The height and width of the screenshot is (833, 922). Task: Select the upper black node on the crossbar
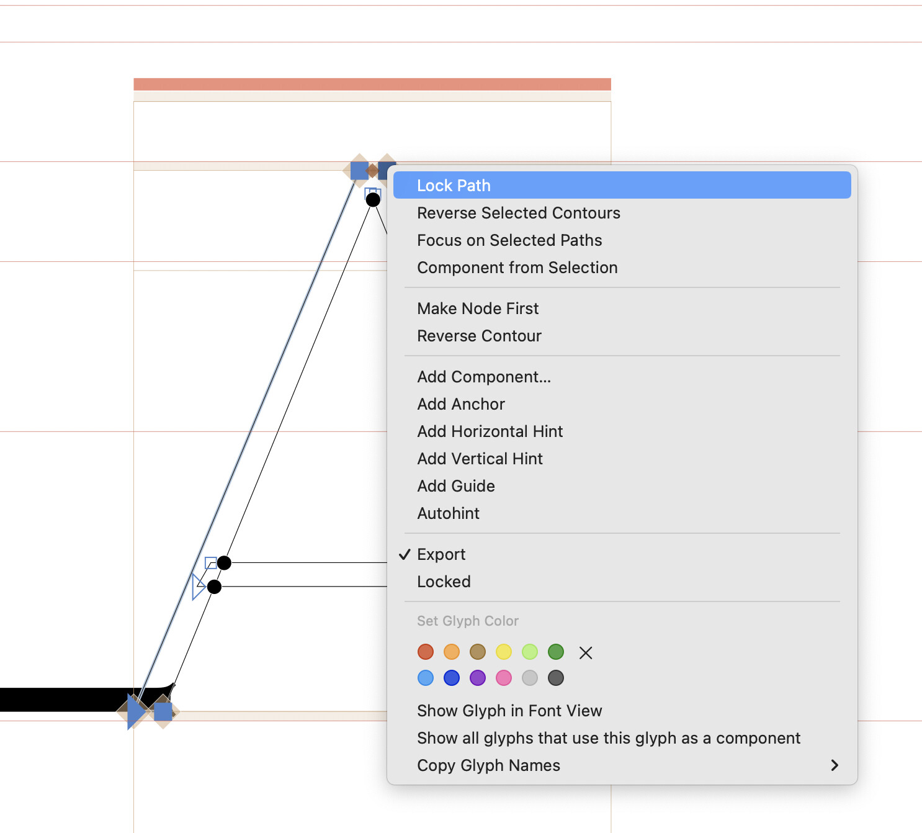224,563
